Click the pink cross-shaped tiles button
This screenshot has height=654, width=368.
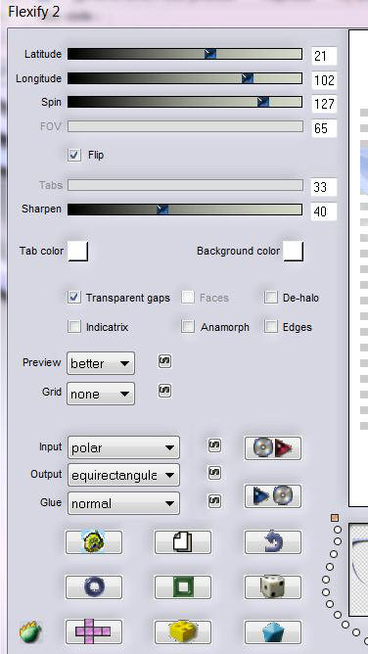[94, 631]
